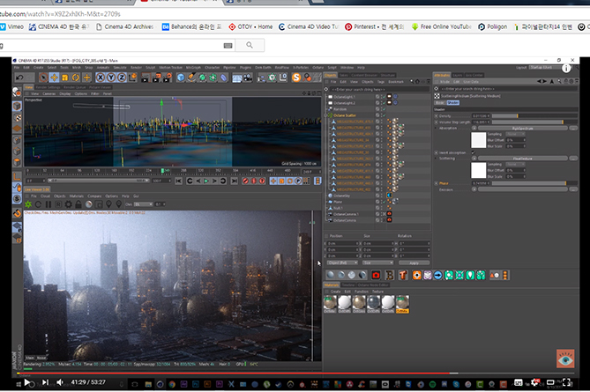Viewport: 590px width, 392px height.
Task: Click the red Octane camera icon button
Action: pos(376,275)
